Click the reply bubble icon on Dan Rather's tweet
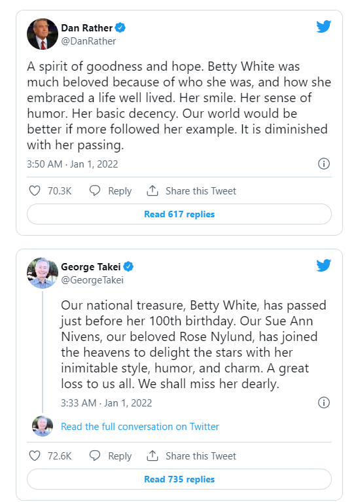This screenshot has width=356, height=502. 94,190
